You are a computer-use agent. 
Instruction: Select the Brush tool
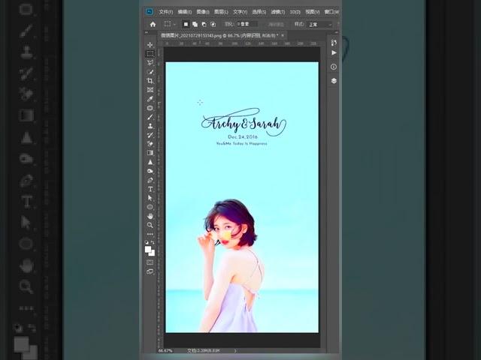pyautogui.click(x=150, y=117)
